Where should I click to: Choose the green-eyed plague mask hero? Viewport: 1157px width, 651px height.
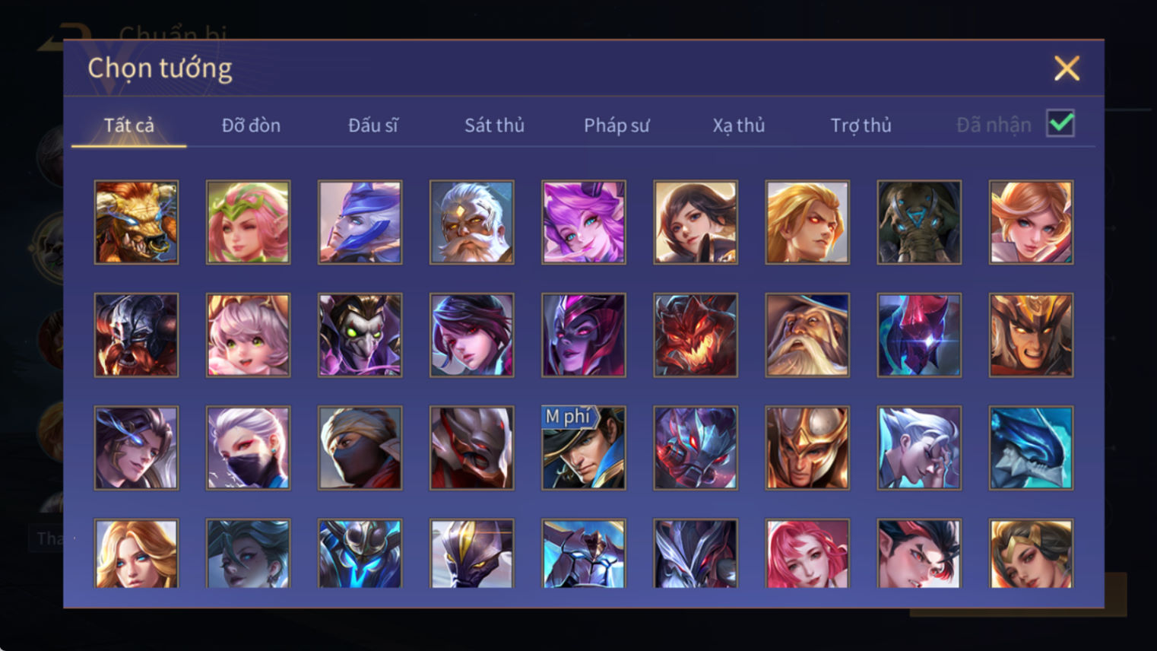pos(360,335)
